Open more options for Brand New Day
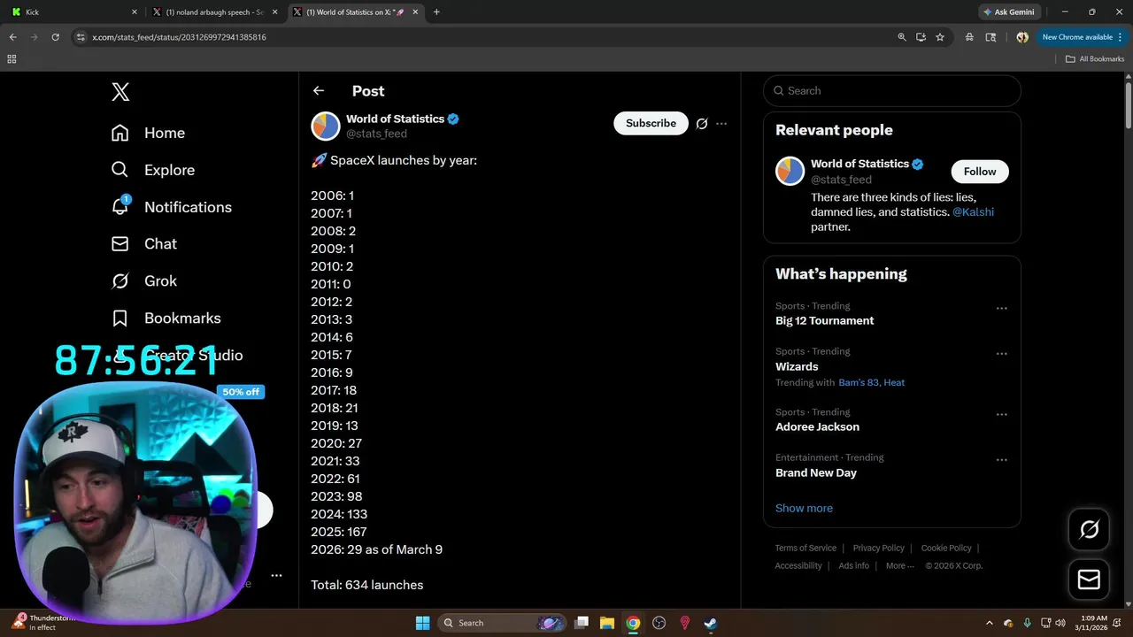This screenshot has width=1133, height=637. [1002, 460]
